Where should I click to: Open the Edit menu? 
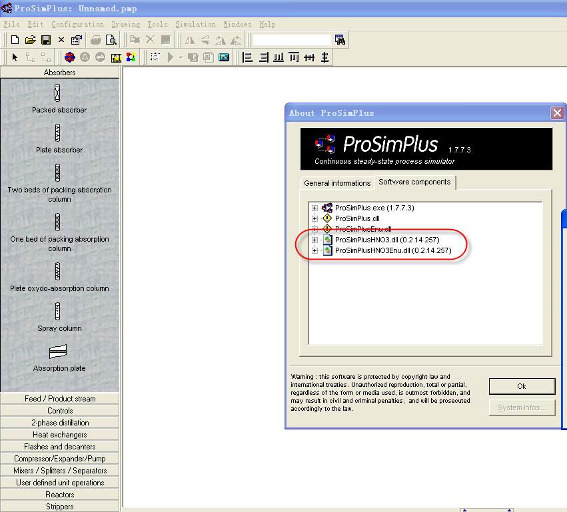35,24
